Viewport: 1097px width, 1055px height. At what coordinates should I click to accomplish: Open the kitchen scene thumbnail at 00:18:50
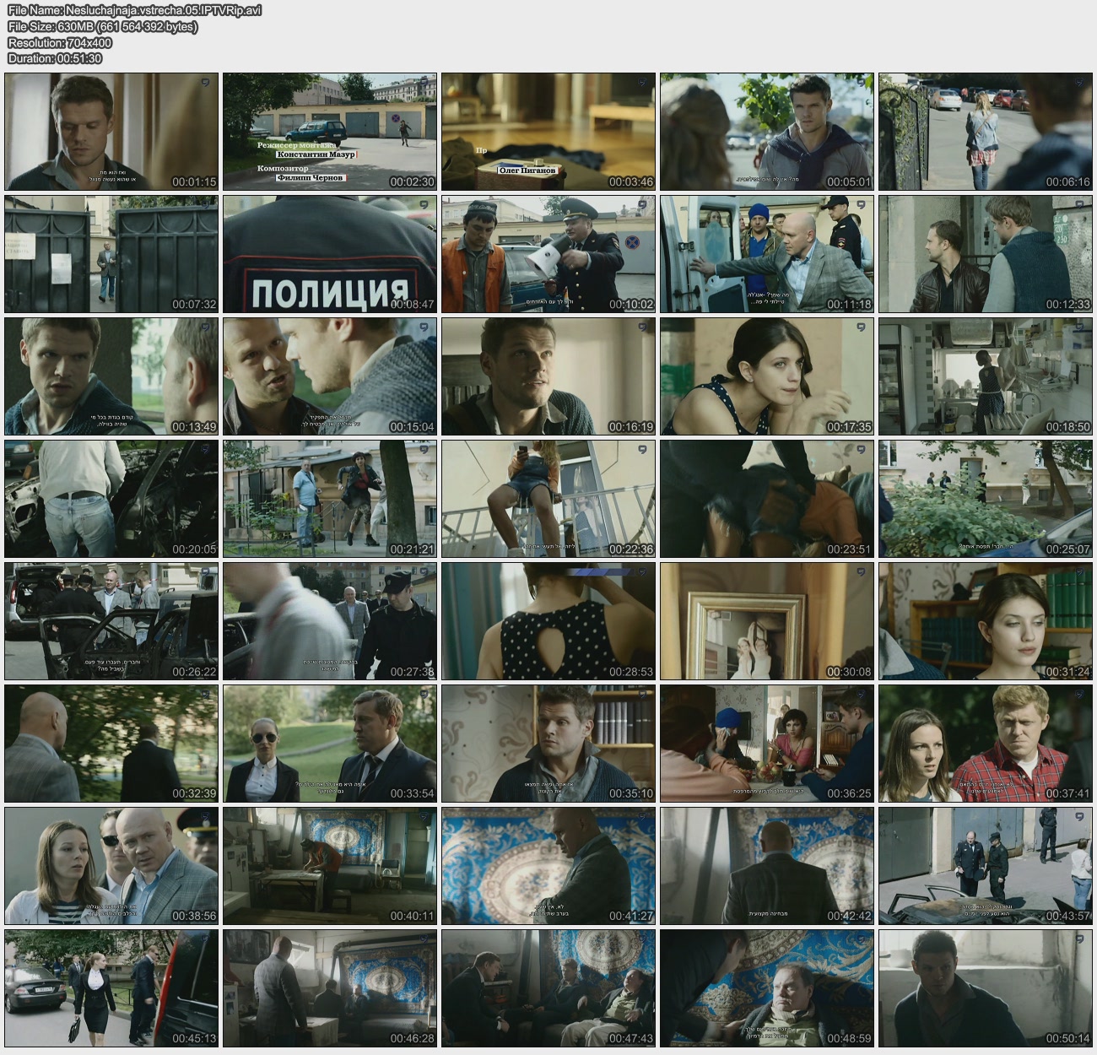coord(986,376)
